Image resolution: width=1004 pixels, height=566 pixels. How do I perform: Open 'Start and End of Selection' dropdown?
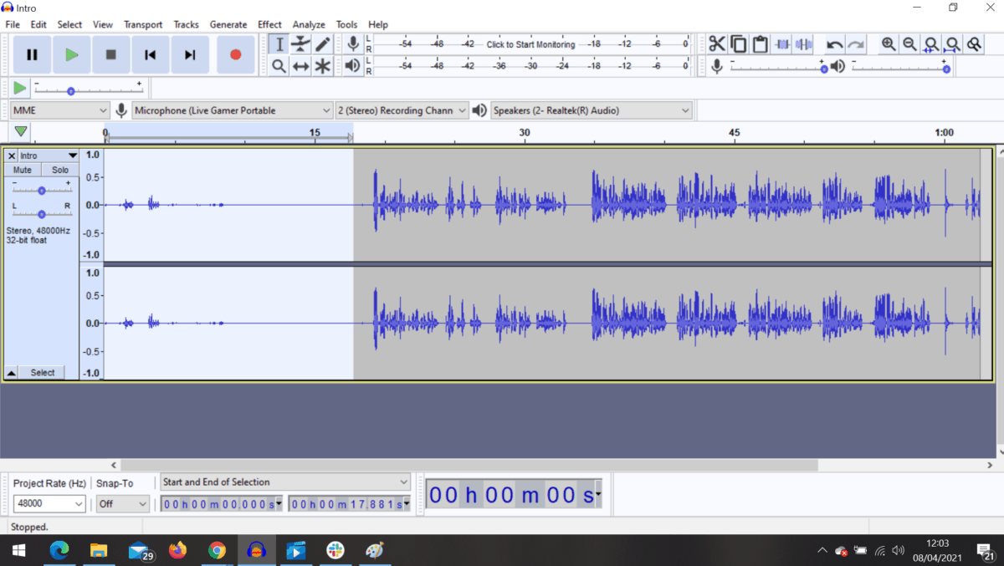coord(285,482)
